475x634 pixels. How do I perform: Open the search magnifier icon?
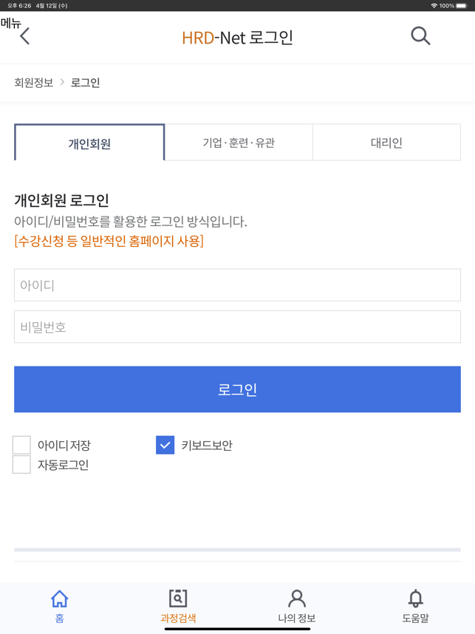tap(420, 36)
